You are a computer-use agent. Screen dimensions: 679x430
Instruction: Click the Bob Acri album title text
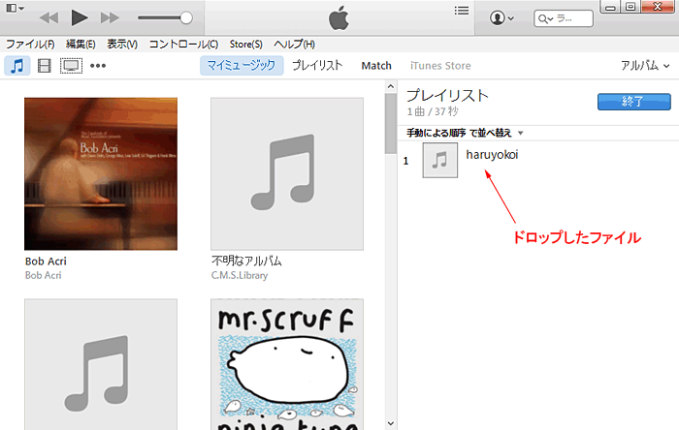pyautogui.click(x=46, y=261)
